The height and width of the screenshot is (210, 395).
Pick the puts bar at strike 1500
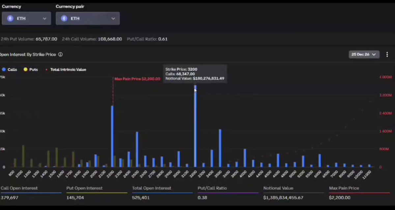pos(57,157)
